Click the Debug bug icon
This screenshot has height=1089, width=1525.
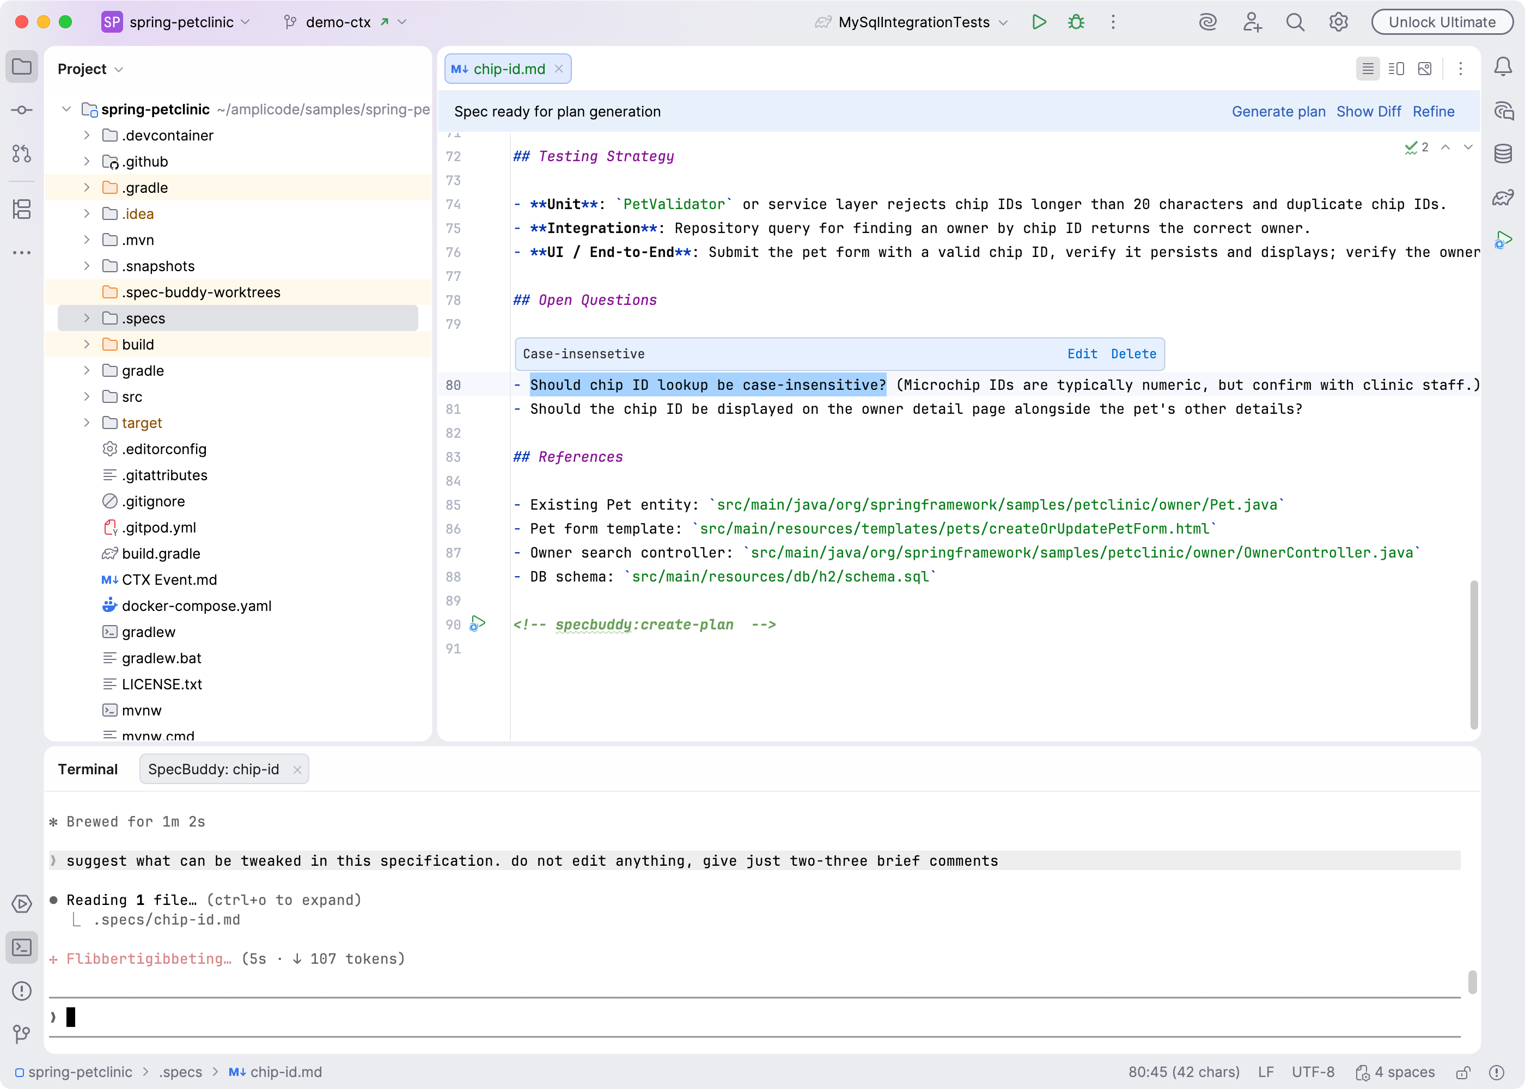[x=1076, y=22]
